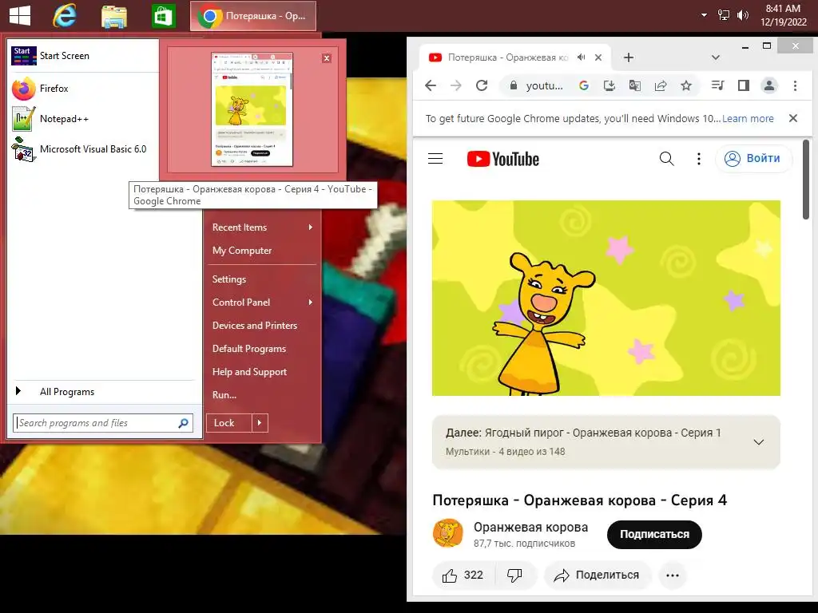
Task: Click the Lock button
Action: 229,423
